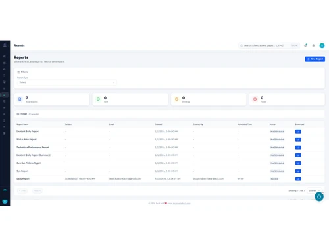Screen dimensions: 329x247
Task: Click the Ticket section table icon
Action: point(18,114)
